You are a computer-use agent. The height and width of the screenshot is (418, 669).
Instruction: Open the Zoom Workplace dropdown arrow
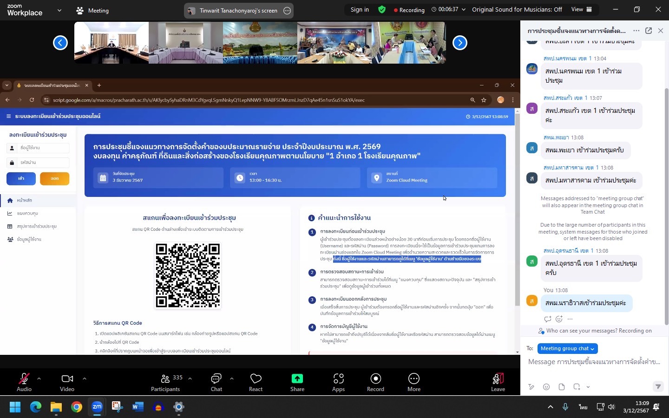coord(59,10)
